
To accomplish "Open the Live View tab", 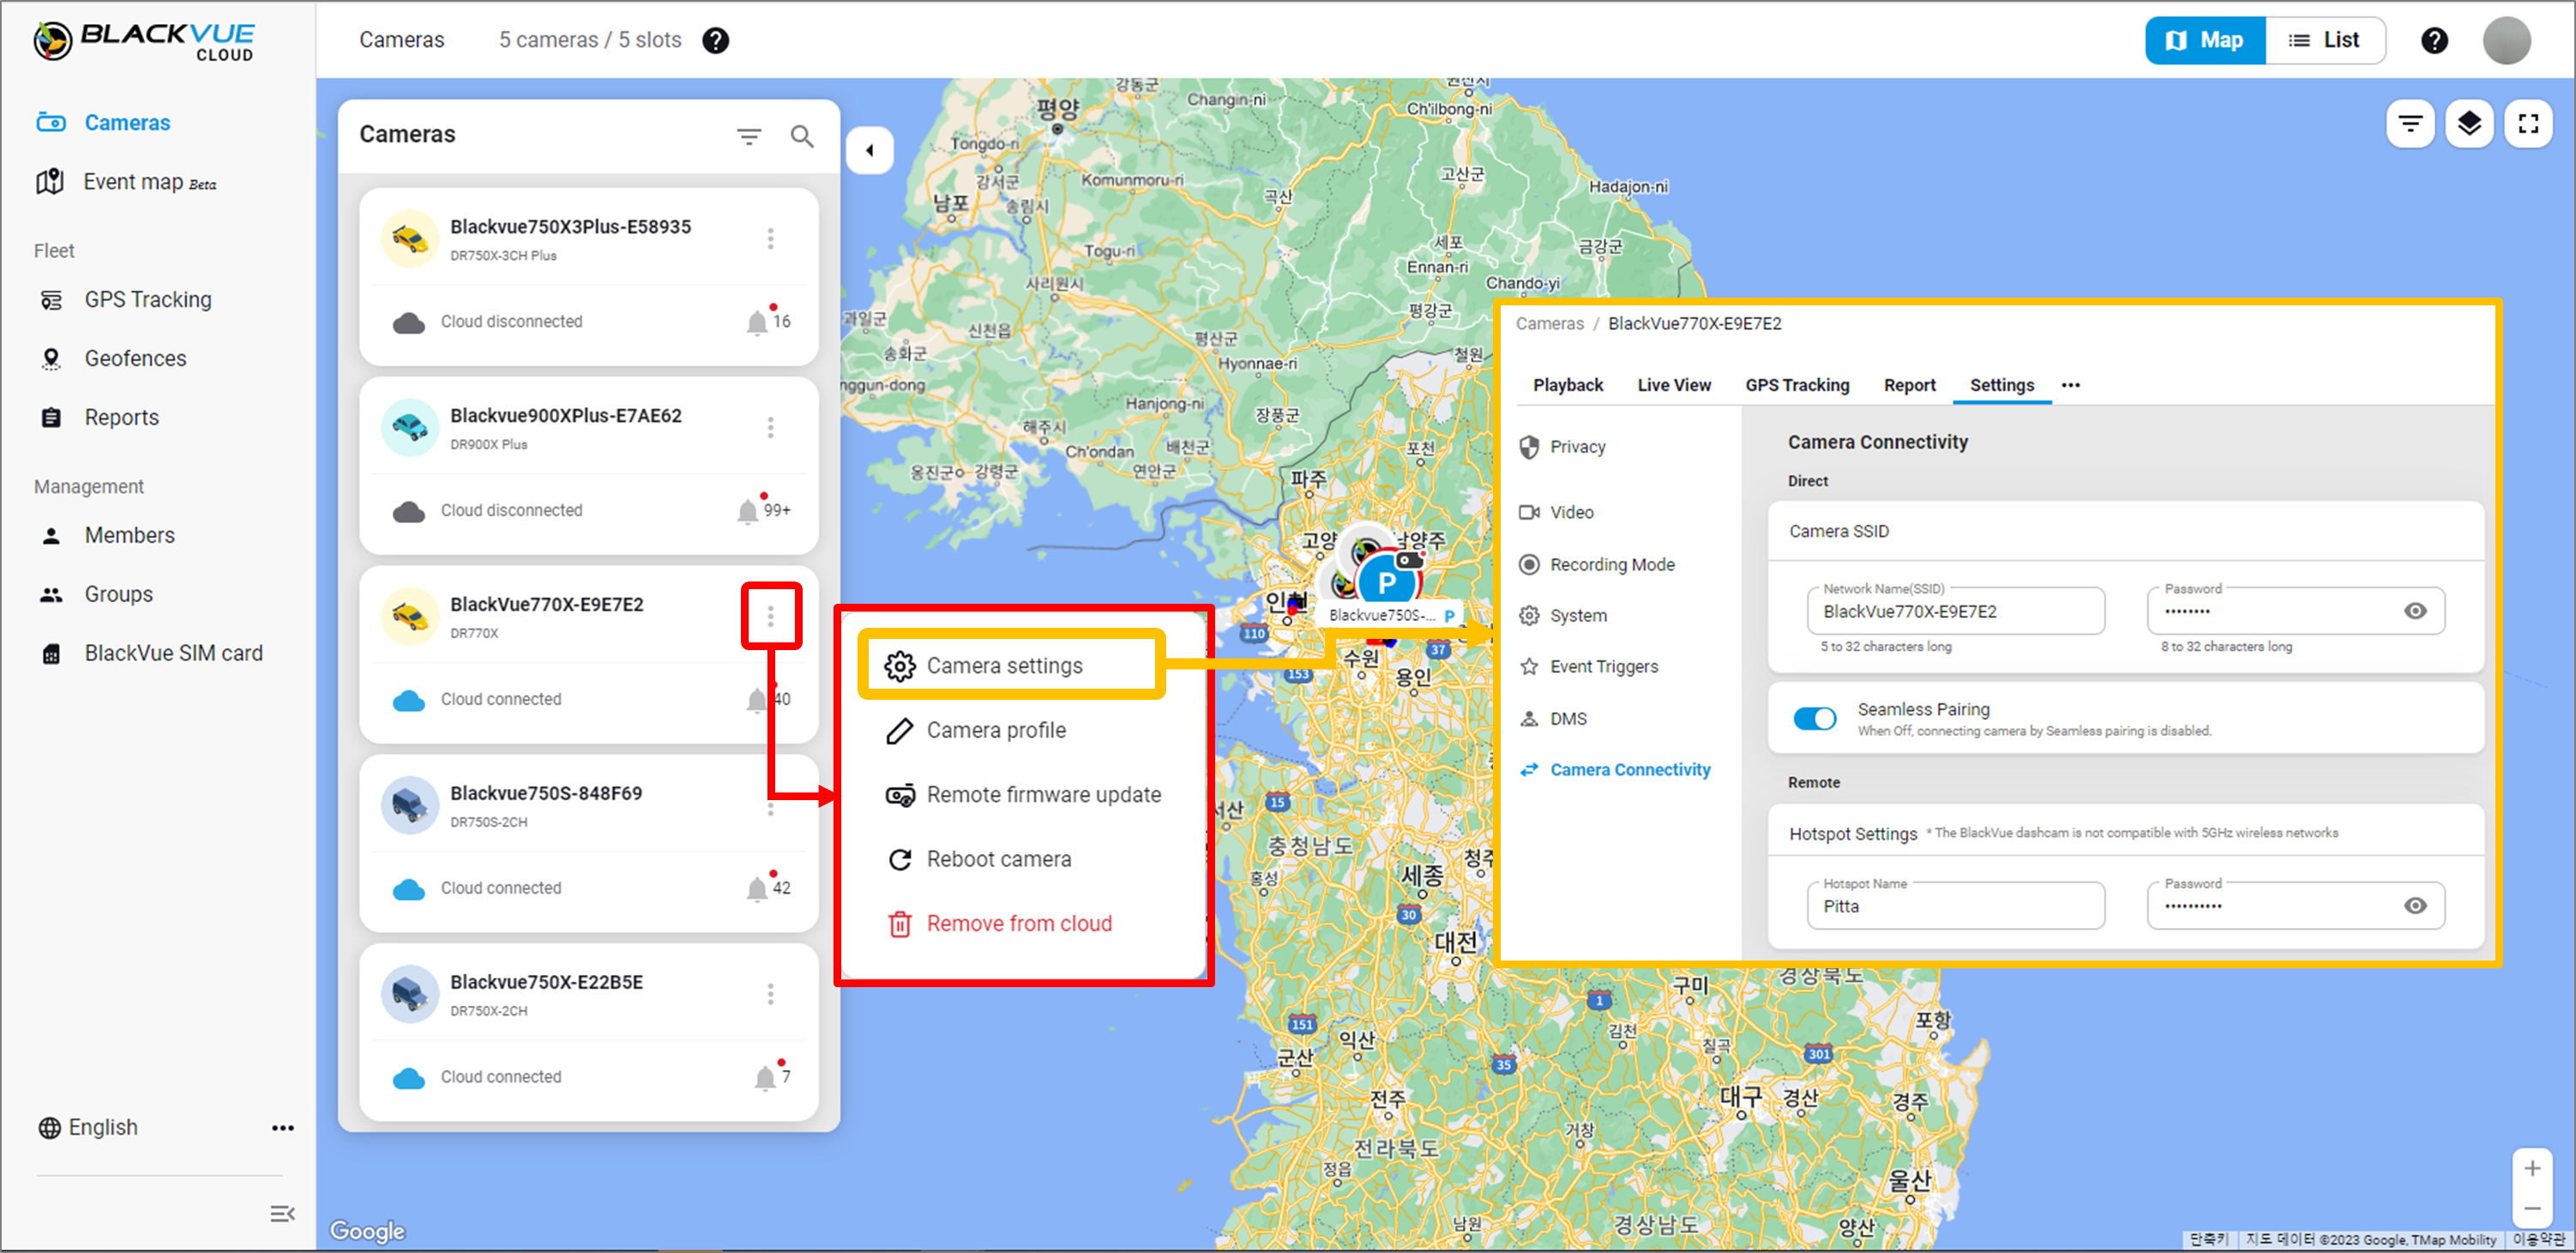I will coord(1673,385).
